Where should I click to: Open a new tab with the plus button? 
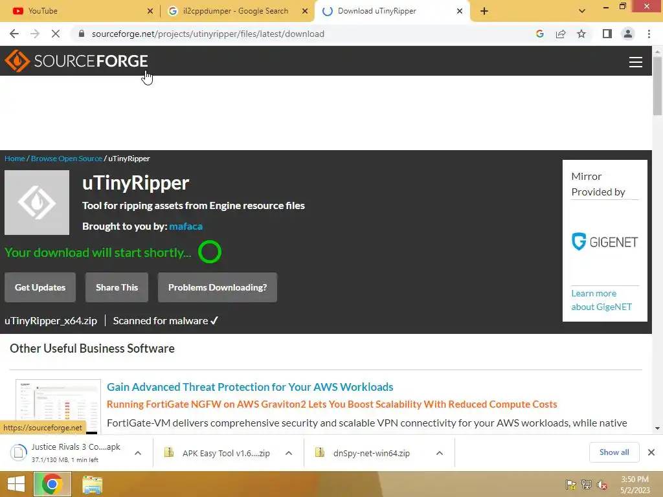[484, 11]
